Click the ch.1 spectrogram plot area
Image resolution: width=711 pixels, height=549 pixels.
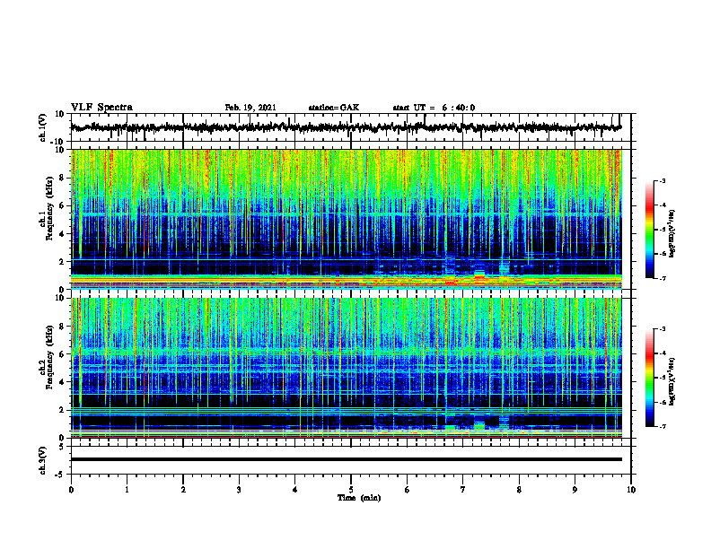(347, 219)
